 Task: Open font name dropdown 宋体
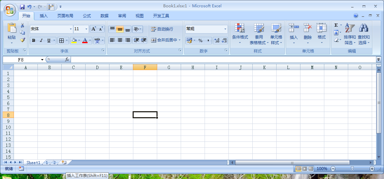(71, 29)
